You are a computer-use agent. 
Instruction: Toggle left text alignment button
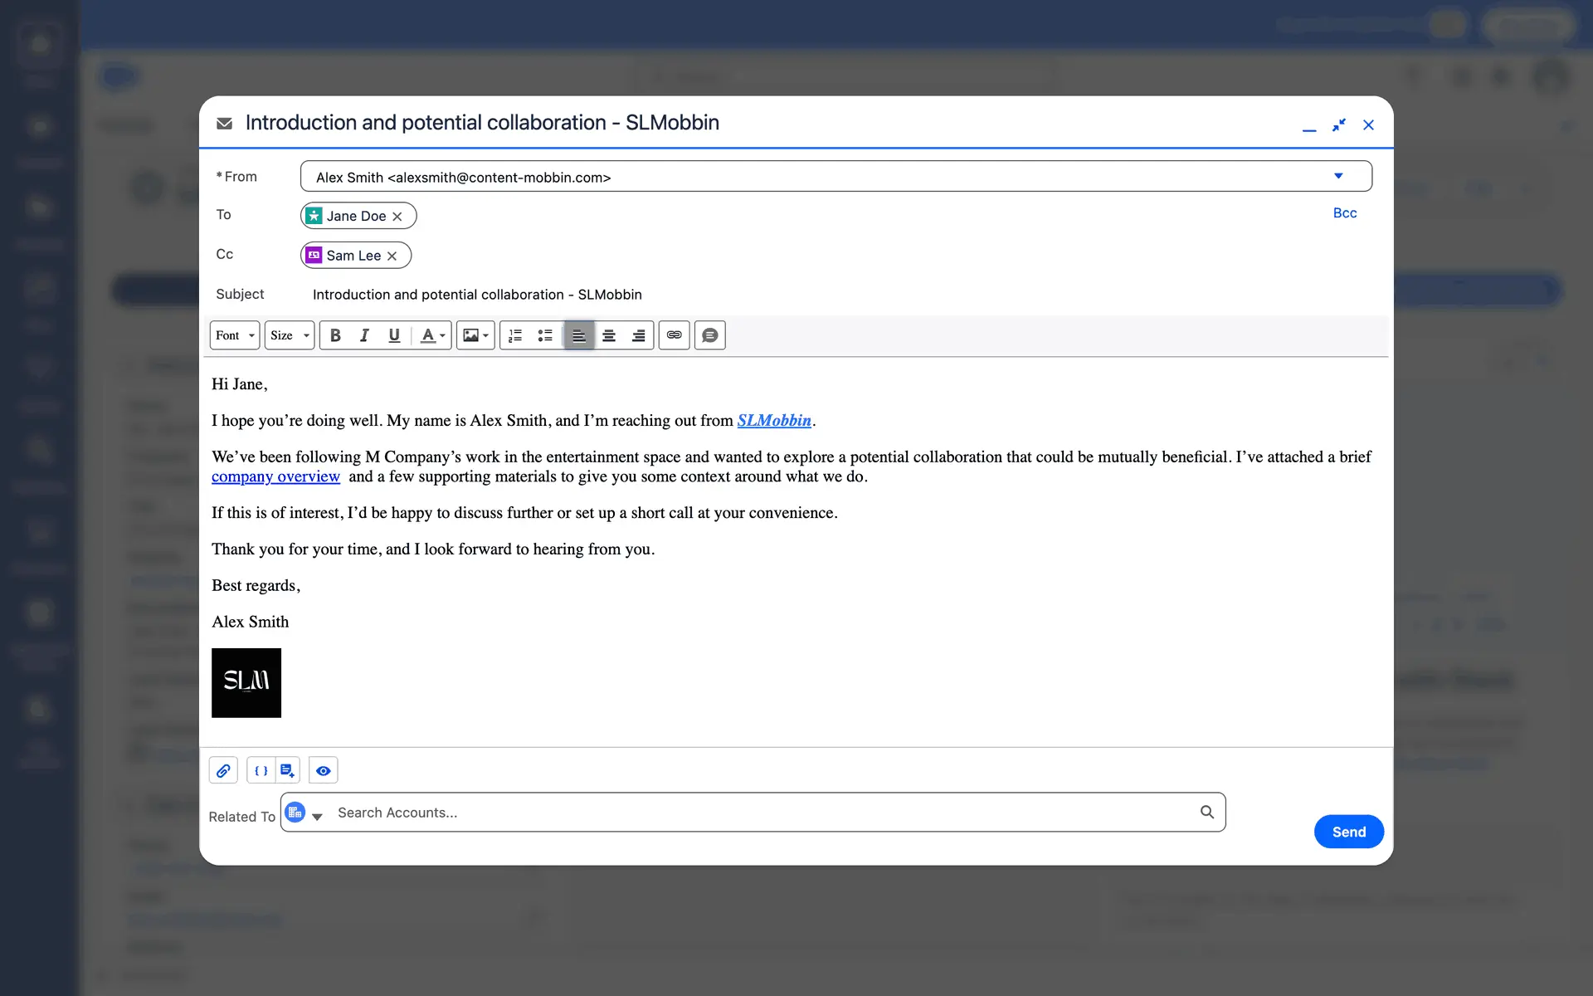click(579, 335)
